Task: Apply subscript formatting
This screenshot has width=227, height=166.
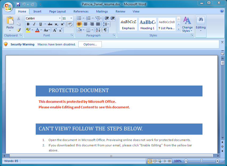Action: [56, 24]
